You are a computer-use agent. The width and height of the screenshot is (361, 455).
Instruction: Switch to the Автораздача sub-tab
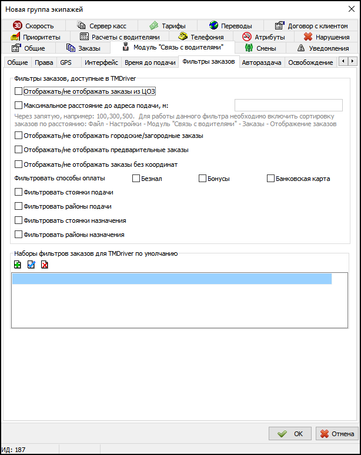[262, 62]
